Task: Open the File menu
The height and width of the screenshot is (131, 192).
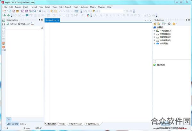Action: 5,7
